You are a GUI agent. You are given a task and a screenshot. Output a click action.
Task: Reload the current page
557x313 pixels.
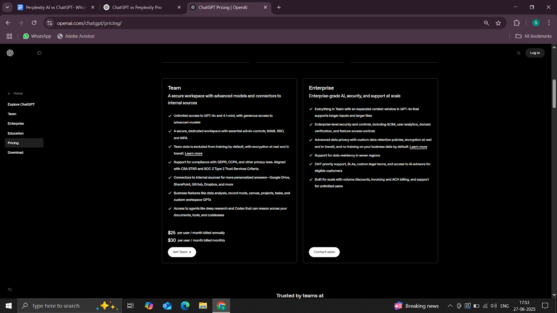click(x=34, y=23)
